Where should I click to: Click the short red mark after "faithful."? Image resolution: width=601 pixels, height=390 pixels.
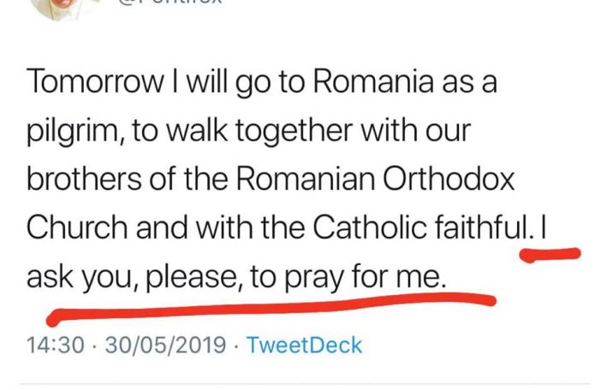550,255
